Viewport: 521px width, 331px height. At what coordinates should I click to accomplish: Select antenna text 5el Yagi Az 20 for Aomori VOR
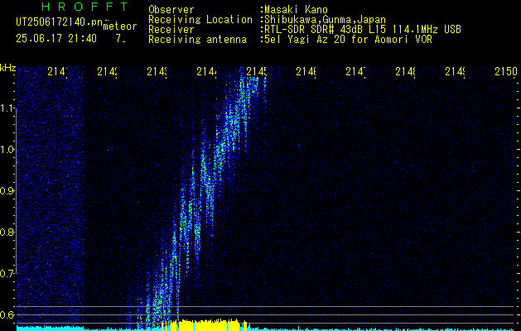click(x=348, y=40)
